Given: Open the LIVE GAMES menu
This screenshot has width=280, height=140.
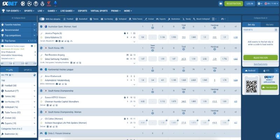Looking at the screenshot, I should coord(67,11).
